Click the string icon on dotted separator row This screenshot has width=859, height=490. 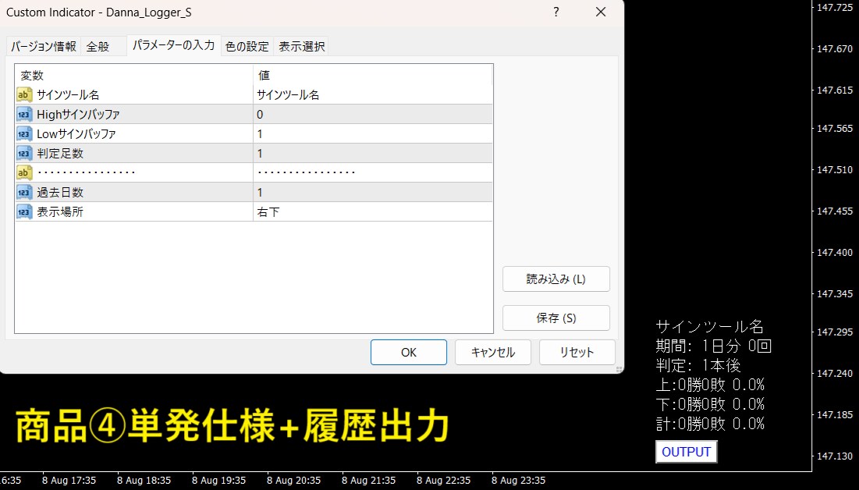24,172
